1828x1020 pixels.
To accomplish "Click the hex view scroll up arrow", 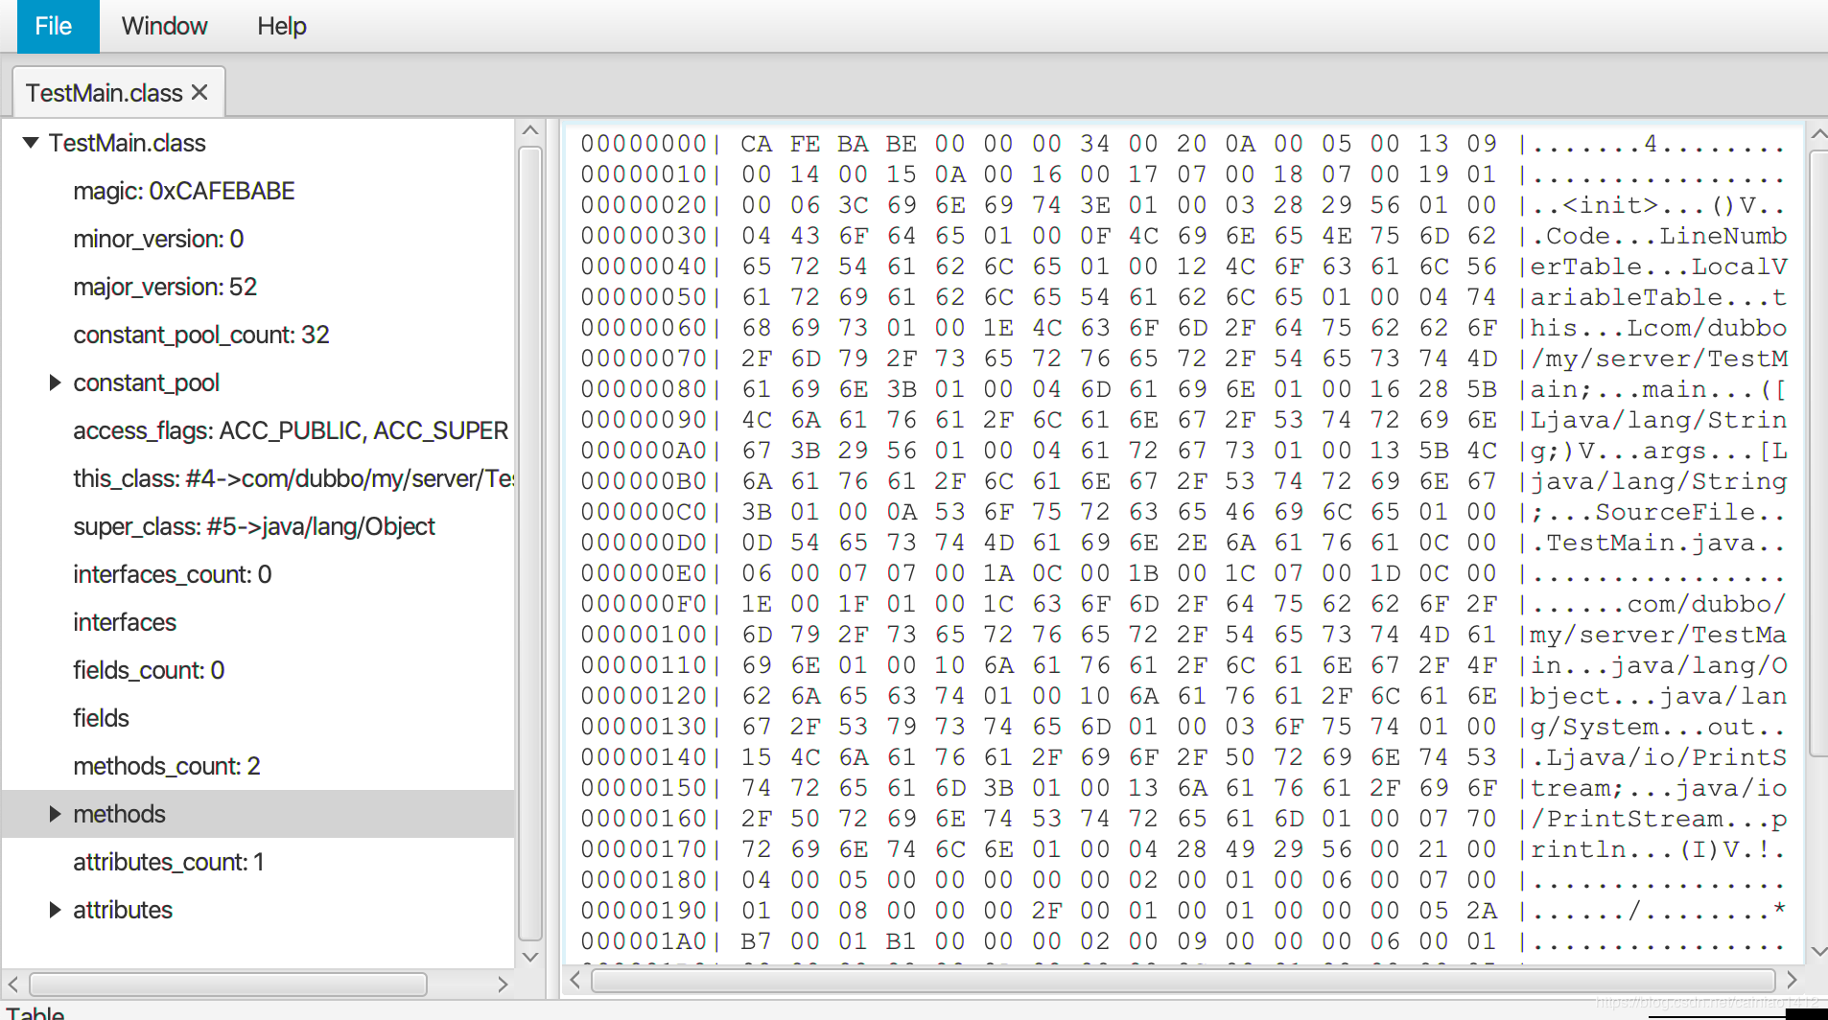I will point(1817,135).
